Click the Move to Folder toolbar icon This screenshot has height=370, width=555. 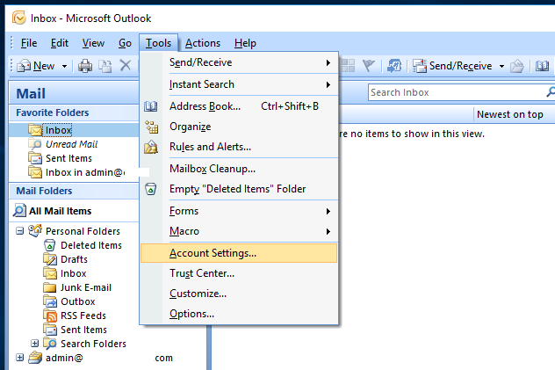coord(105,66)
